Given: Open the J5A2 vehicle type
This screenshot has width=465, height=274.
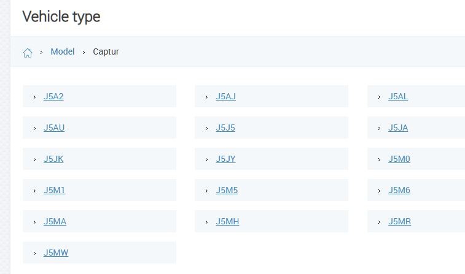Looking at the screenshot, I should [53, 96].
